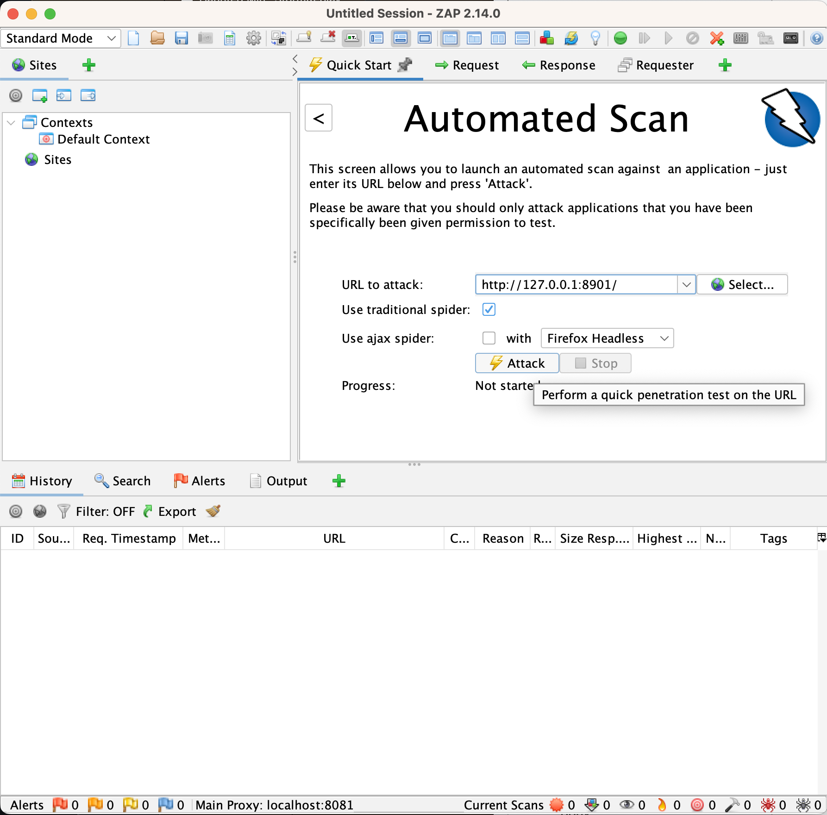Screen dimensions: 827x815
Task: Open the Requester tab
Action: click(x=656, y=65)
